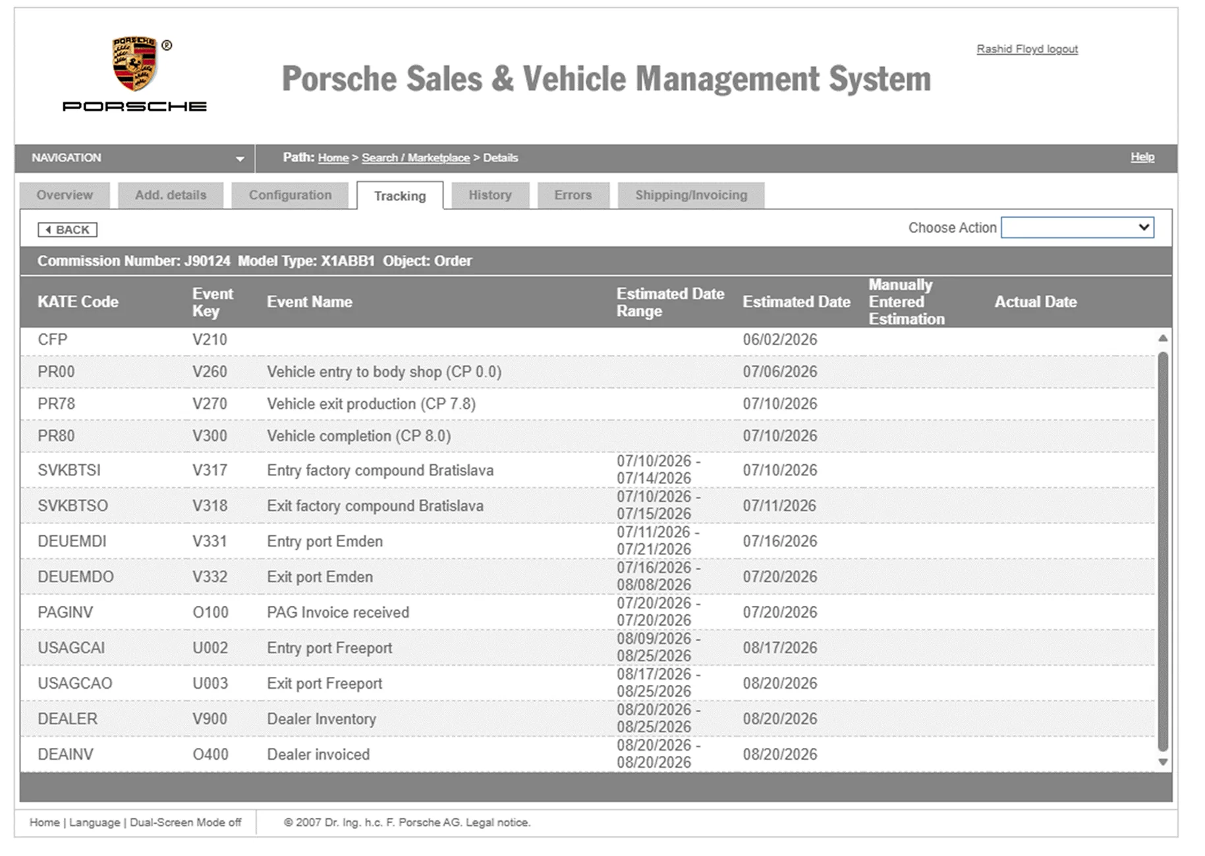Expand the NAVIGATION dropdown arrow
The height and width of the screenshot is (856, 1205).
click(240, 159)
